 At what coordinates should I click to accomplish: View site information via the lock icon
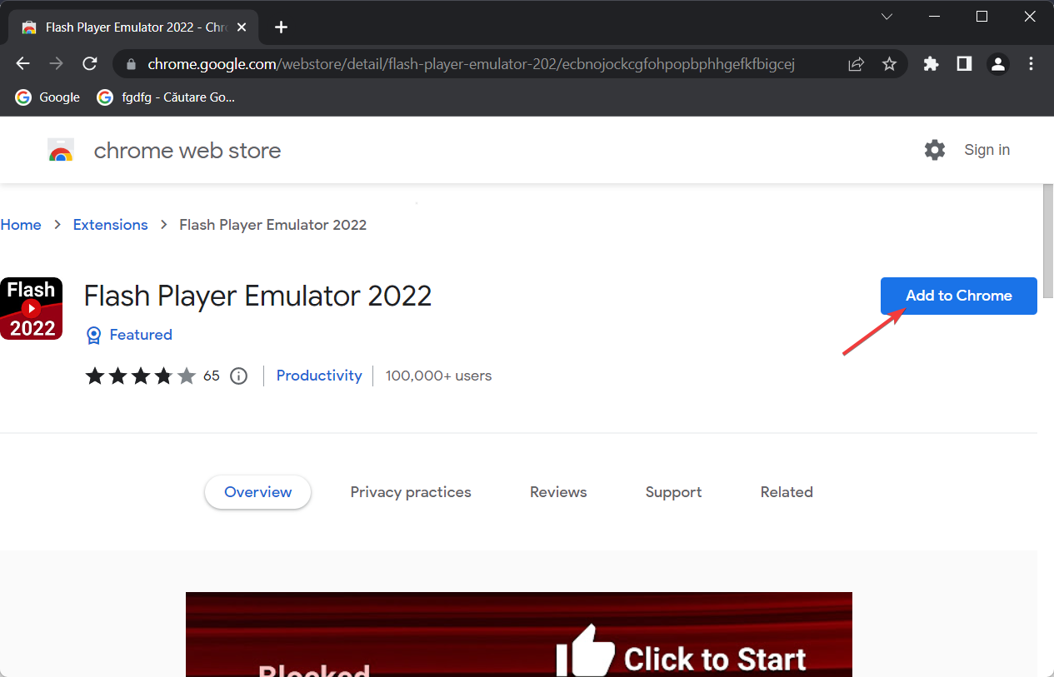pos(130,64)
